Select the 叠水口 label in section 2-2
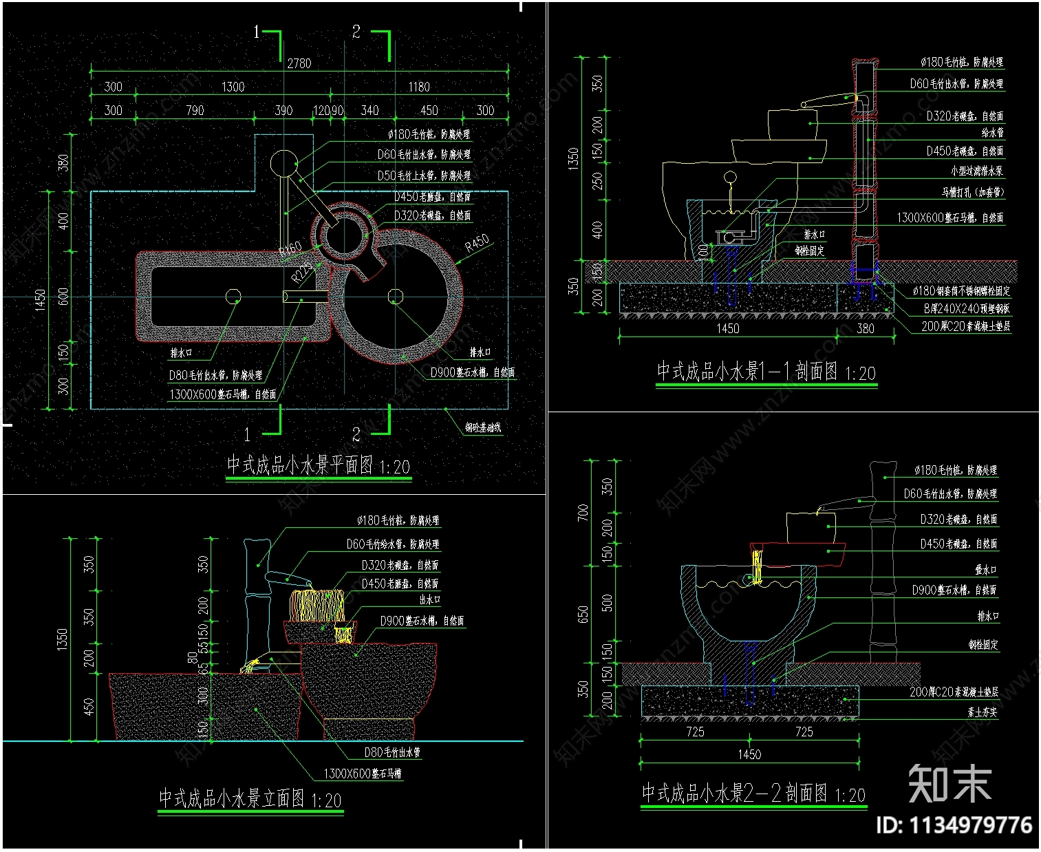This screenshot has width=1041, height=852. (986, 570)
